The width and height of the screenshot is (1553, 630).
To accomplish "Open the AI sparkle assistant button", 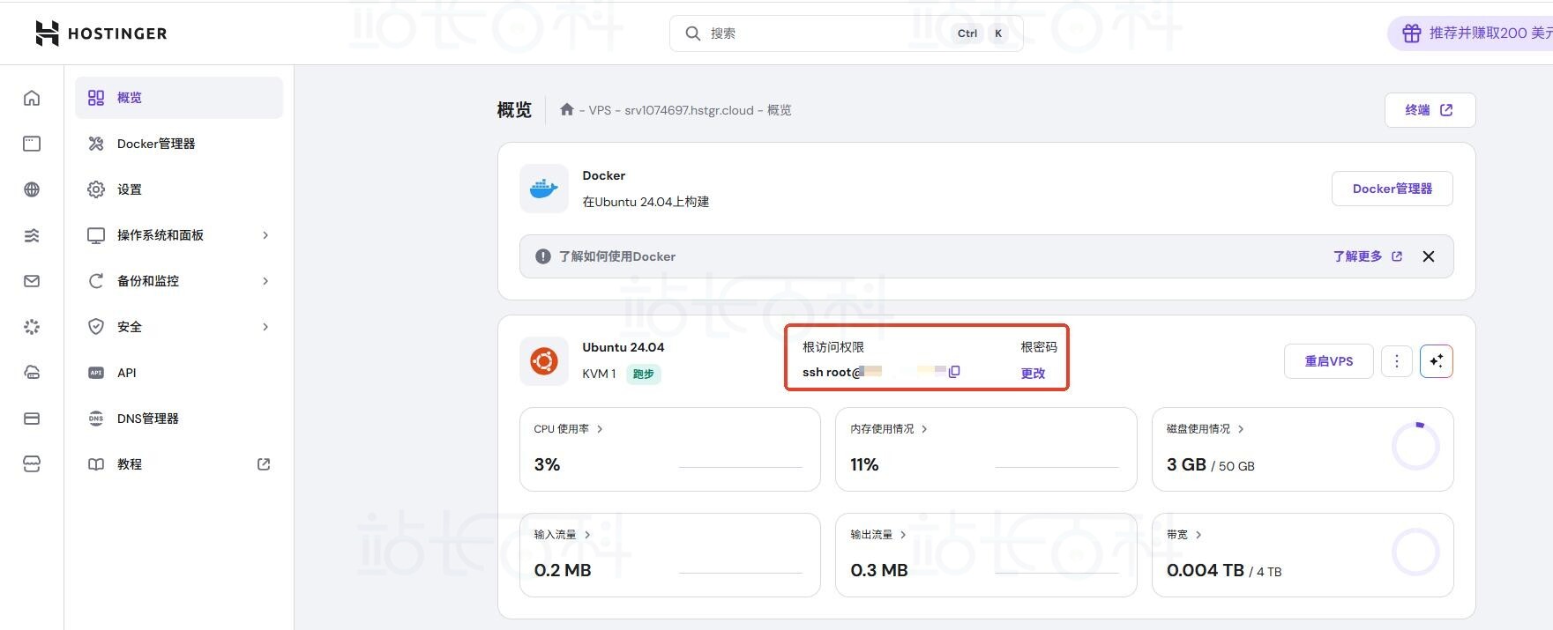I will [x=1436, y=361].
